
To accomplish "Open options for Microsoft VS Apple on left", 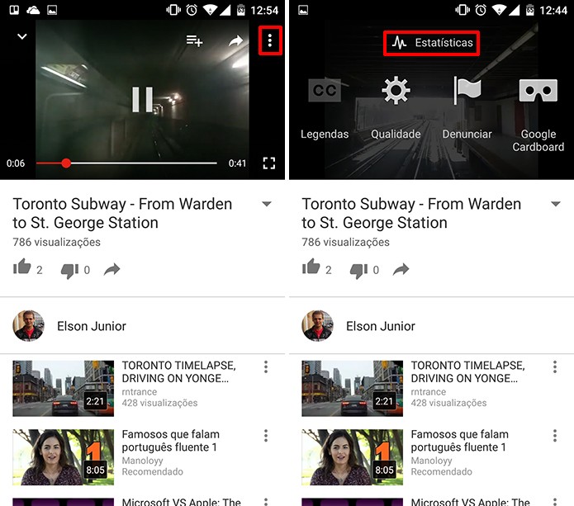I will [266, 502].
